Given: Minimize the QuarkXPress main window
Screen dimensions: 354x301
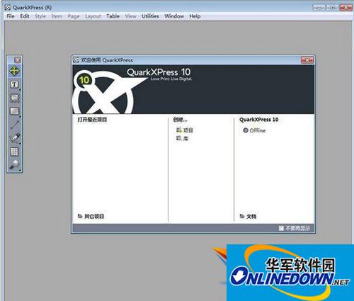Looking at the screenshot, I should pos(319,8).
